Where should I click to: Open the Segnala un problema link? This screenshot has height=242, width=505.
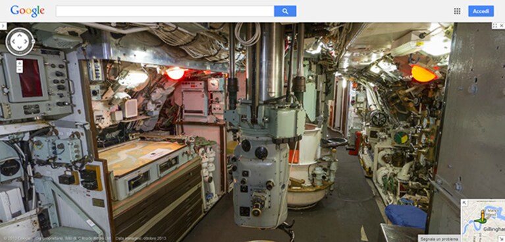[x=439, y=239]
